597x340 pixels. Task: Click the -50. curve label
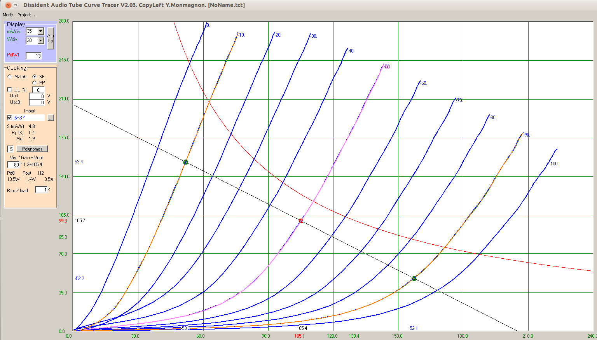click(x=387, y=67)
